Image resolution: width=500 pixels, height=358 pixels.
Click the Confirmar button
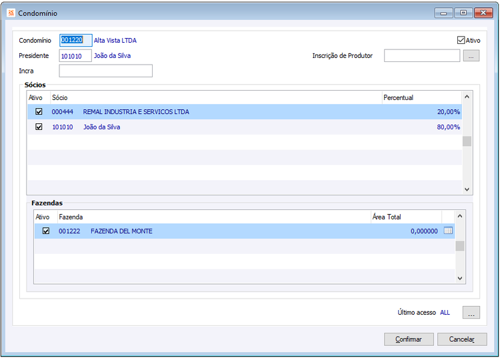click(x=409, y=339)
